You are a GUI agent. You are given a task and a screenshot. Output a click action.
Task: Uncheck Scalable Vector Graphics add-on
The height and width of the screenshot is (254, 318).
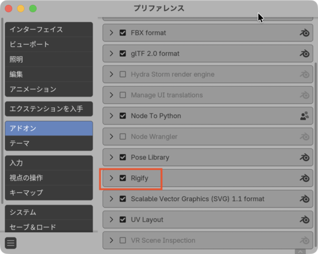pyautogui.click(x=122, y=199)
